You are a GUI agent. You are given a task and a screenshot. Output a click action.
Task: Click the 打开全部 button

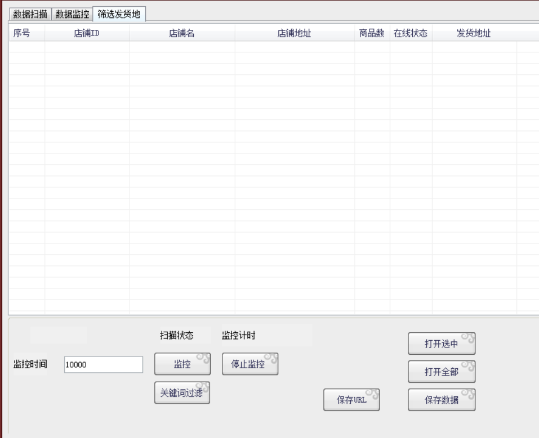coord(442,372)
